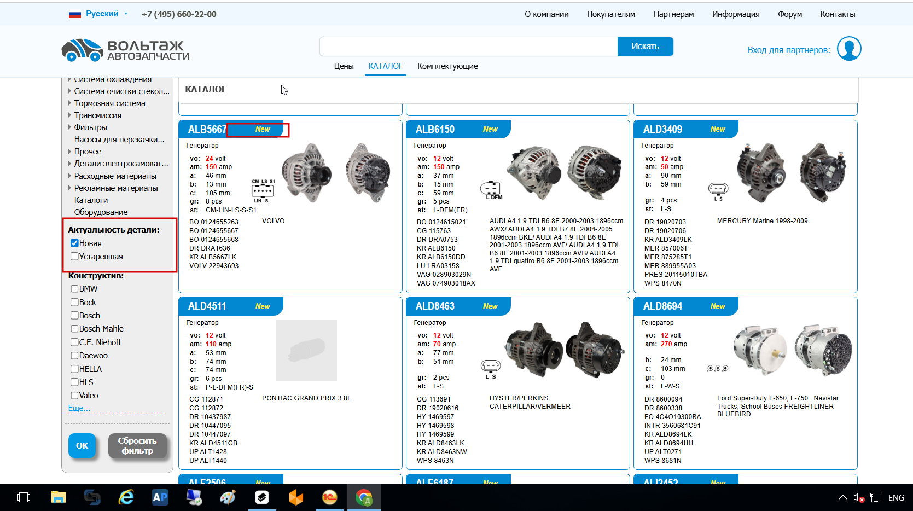The width and height of the screenshot is (913, 511).
Task: Click the Искать search button
Action: click(x=645, y=47)
